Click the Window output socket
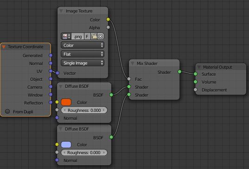 click(x=51, y=94)
